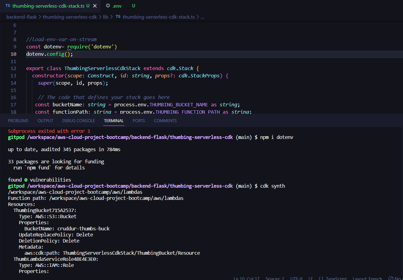Click ThumbingServerlessCdkStack class name in editor
The image size is (403, 280).
point(102,69)
